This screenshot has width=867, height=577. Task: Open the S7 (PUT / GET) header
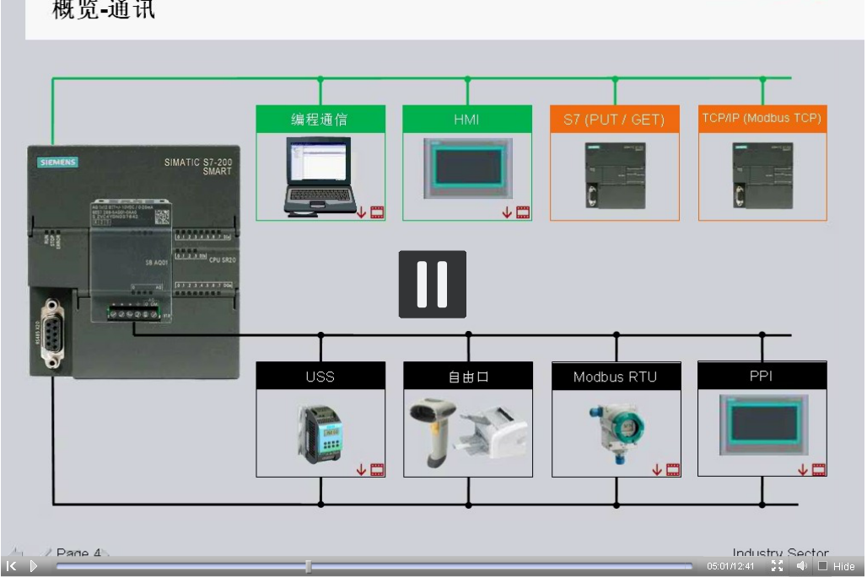[614, 119]
